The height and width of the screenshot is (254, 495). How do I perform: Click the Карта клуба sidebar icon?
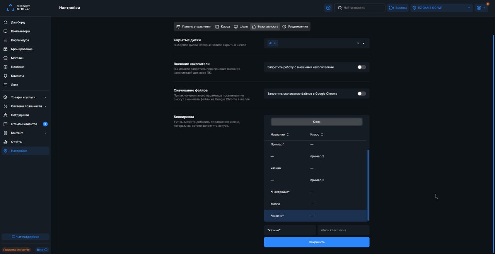(x=5, y=40)
